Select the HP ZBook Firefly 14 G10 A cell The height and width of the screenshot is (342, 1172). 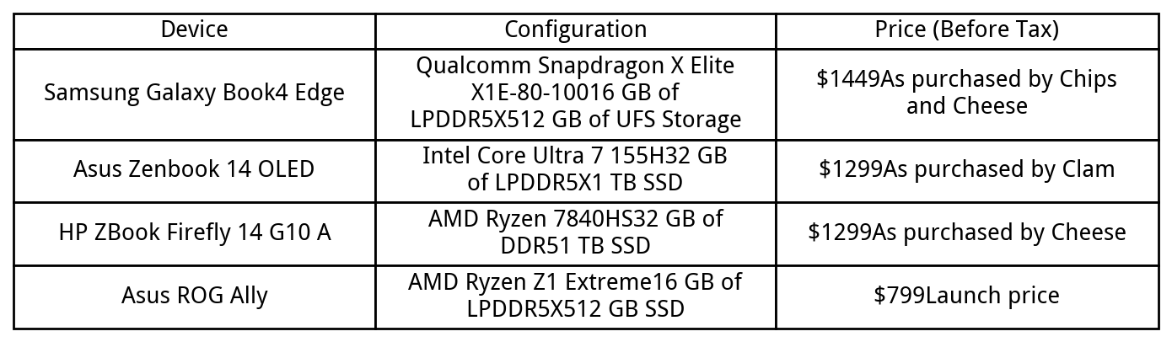click(x=194, y=232)
